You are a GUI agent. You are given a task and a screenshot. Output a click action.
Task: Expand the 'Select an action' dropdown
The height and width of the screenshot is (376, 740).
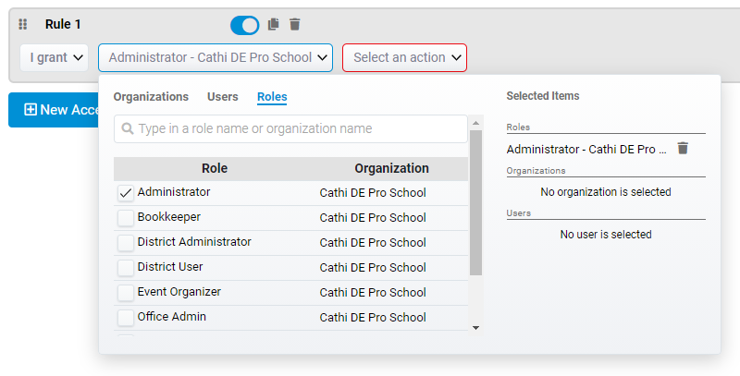[404, 57]
